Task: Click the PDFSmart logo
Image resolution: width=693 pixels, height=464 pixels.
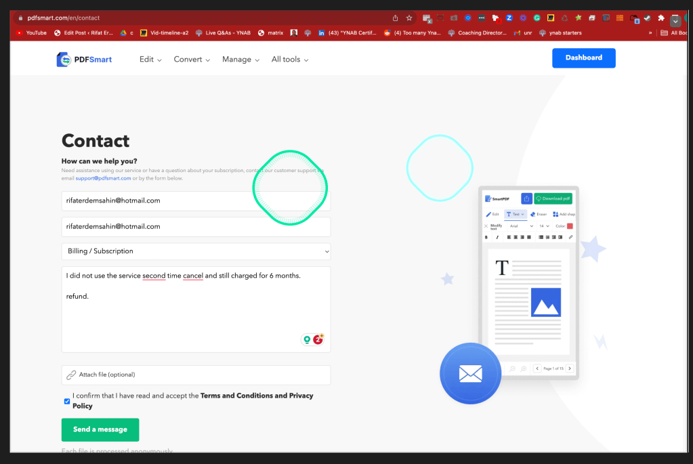Action: pyautogui.click(x=84, y=59)
